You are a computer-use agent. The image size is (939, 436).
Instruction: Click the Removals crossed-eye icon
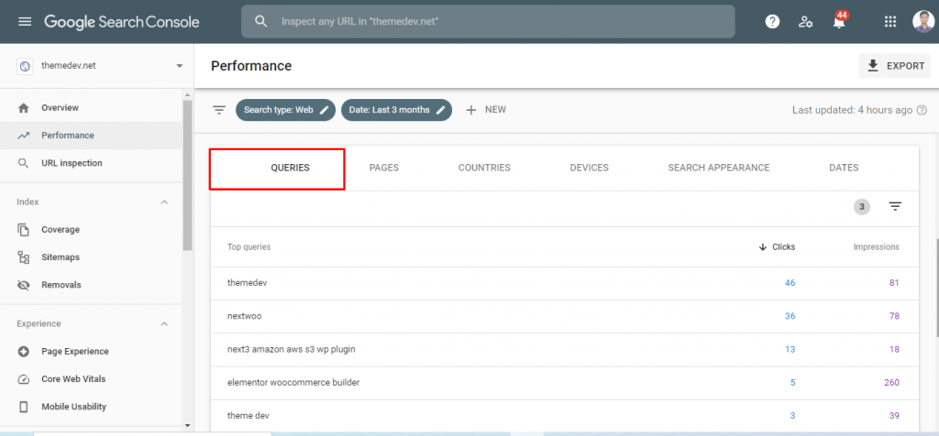tap(24, 285)
